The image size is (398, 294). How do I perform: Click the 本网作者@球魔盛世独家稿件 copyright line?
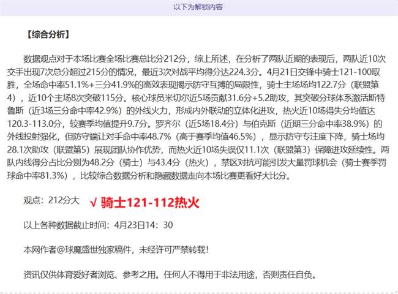click(116, 249)
